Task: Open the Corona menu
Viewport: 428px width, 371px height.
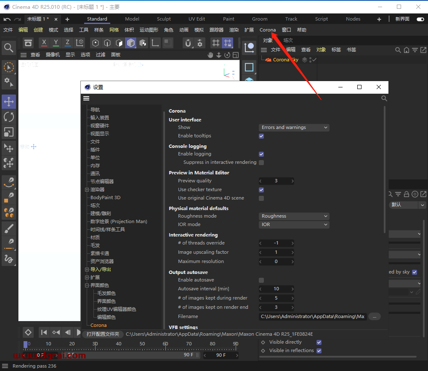Action: tap(268, 30)
